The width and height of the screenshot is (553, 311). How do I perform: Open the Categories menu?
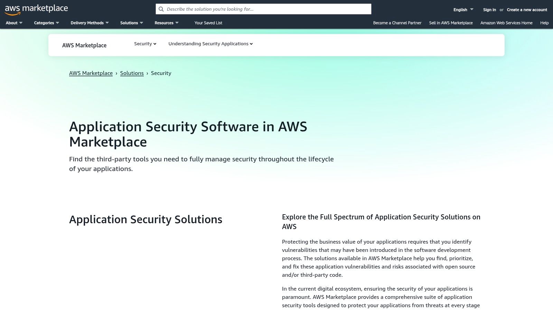(x=46, y=23)
